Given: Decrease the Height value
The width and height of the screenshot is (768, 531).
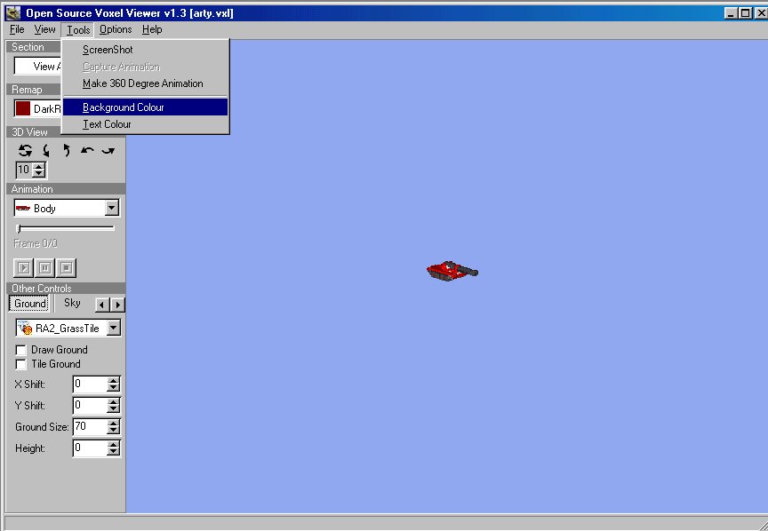Looking at the screenshot, I should [113, 452].
